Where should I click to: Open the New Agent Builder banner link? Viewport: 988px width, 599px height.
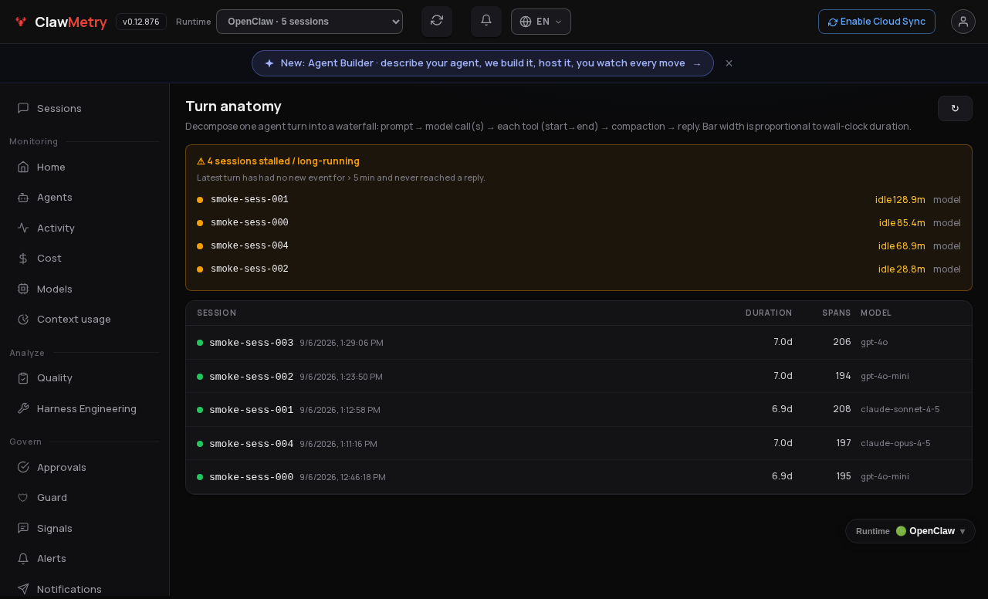482,63
